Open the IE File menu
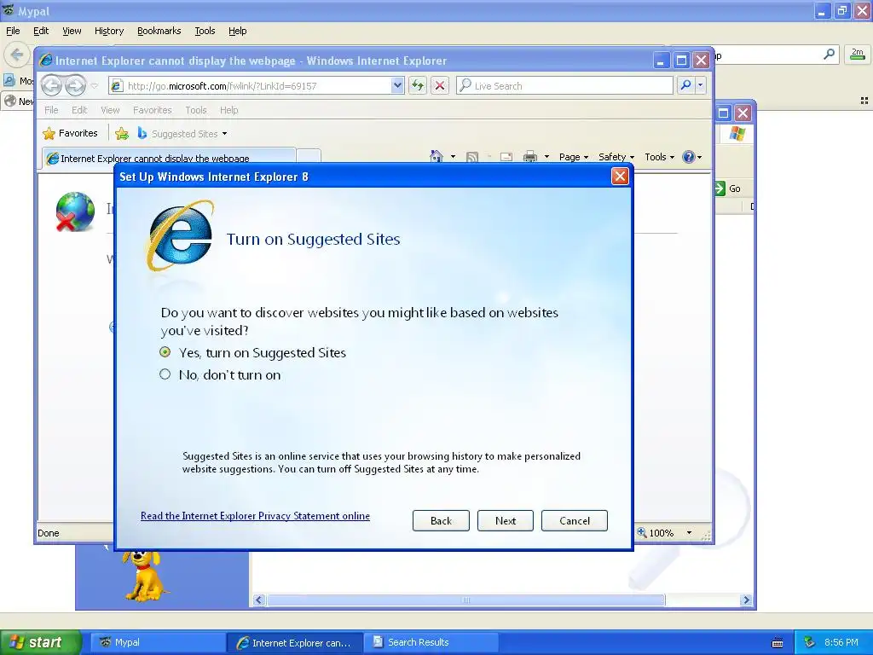 pos(51,110)
